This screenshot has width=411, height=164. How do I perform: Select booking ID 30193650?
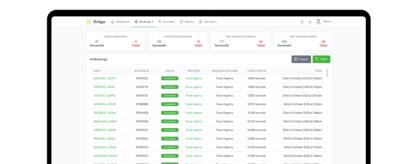pos(142,139)
